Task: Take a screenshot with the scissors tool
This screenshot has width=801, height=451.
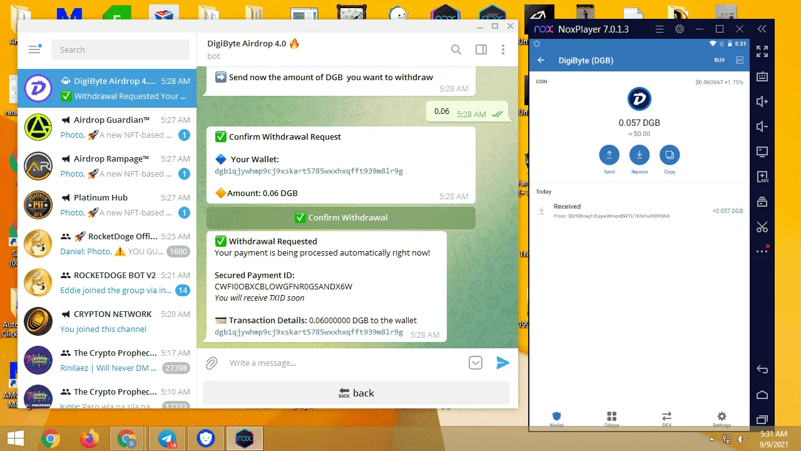Action: (x=762, y=227)
